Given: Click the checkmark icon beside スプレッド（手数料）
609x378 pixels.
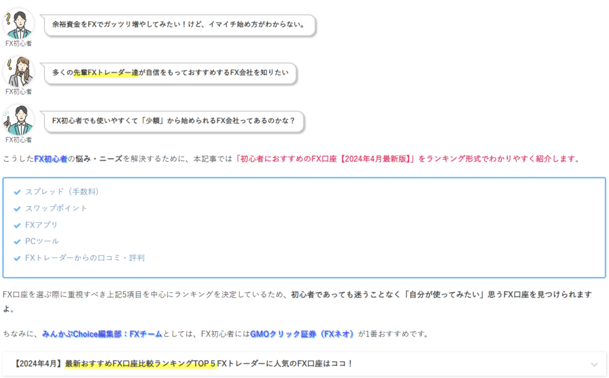Looking at the screenshot, I should point(16,191).
